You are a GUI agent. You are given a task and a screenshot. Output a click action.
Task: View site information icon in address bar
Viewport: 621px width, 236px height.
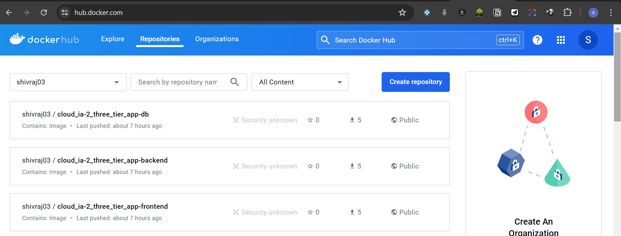point(65,13)
